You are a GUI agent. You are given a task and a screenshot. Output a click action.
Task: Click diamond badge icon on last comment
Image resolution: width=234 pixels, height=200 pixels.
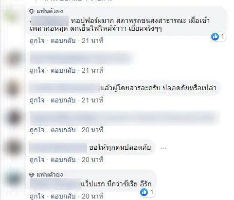coord(32,175)
